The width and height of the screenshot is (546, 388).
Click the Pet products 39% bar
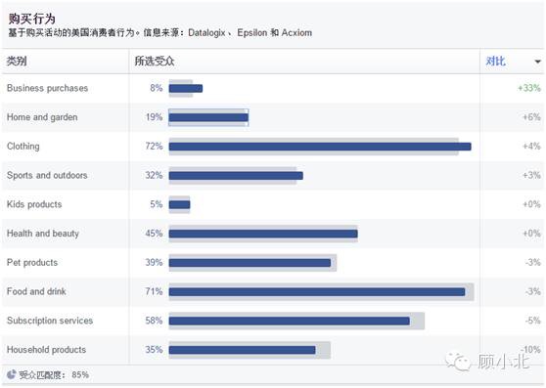coord(250,263)
